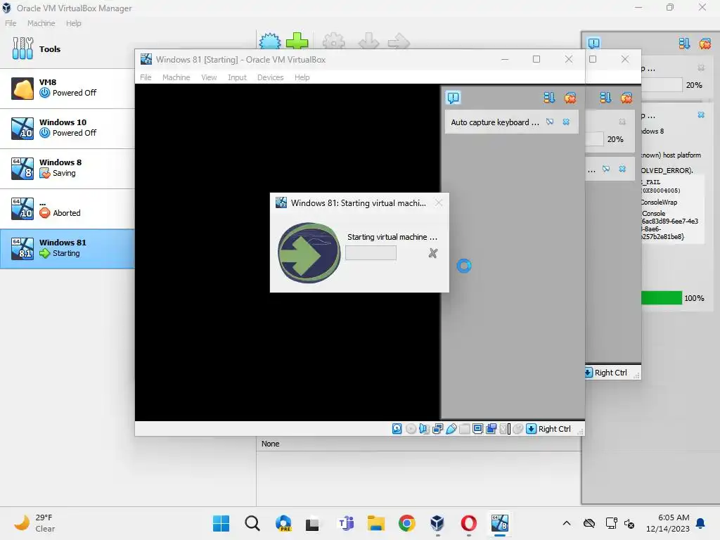Select the Windows 81 Starting machine
This screenshot has height=540, width=720.
67,248
